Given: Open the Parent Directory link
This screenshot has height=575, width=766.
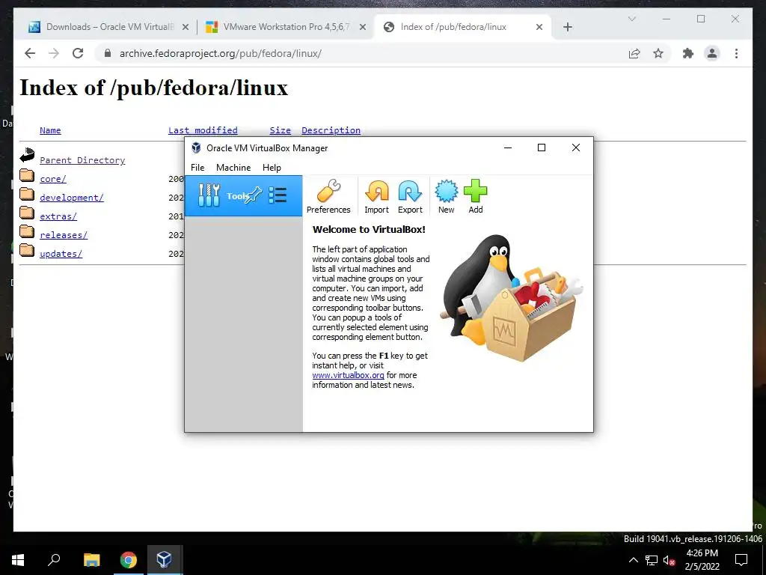Looking at the screenshot, I should [x=82, y=160].
